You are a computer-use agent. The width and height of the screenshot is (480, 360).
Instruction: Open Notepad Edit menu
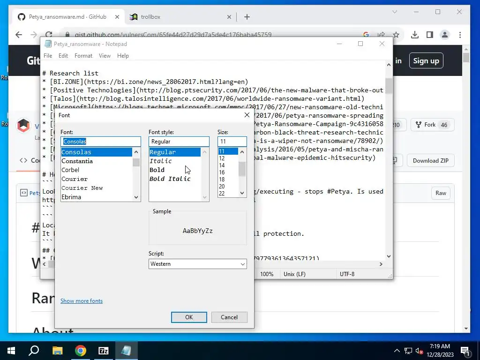[63, 56]
